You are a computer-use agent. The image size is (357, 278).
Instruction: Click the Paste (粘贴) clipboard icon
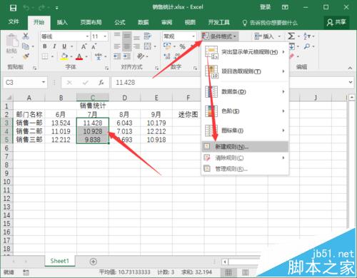[x=12, y=41]
